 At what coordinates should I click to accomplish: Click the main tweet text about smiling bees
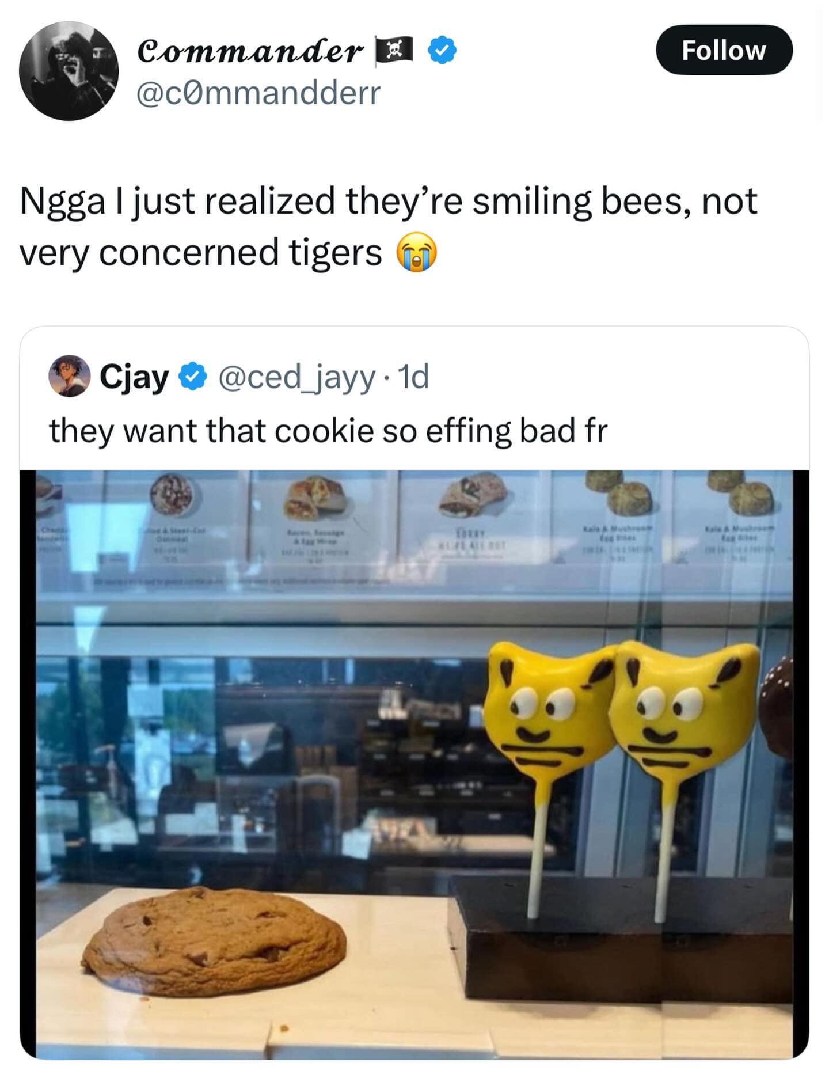pyautogui.click(x=388, y=226)
